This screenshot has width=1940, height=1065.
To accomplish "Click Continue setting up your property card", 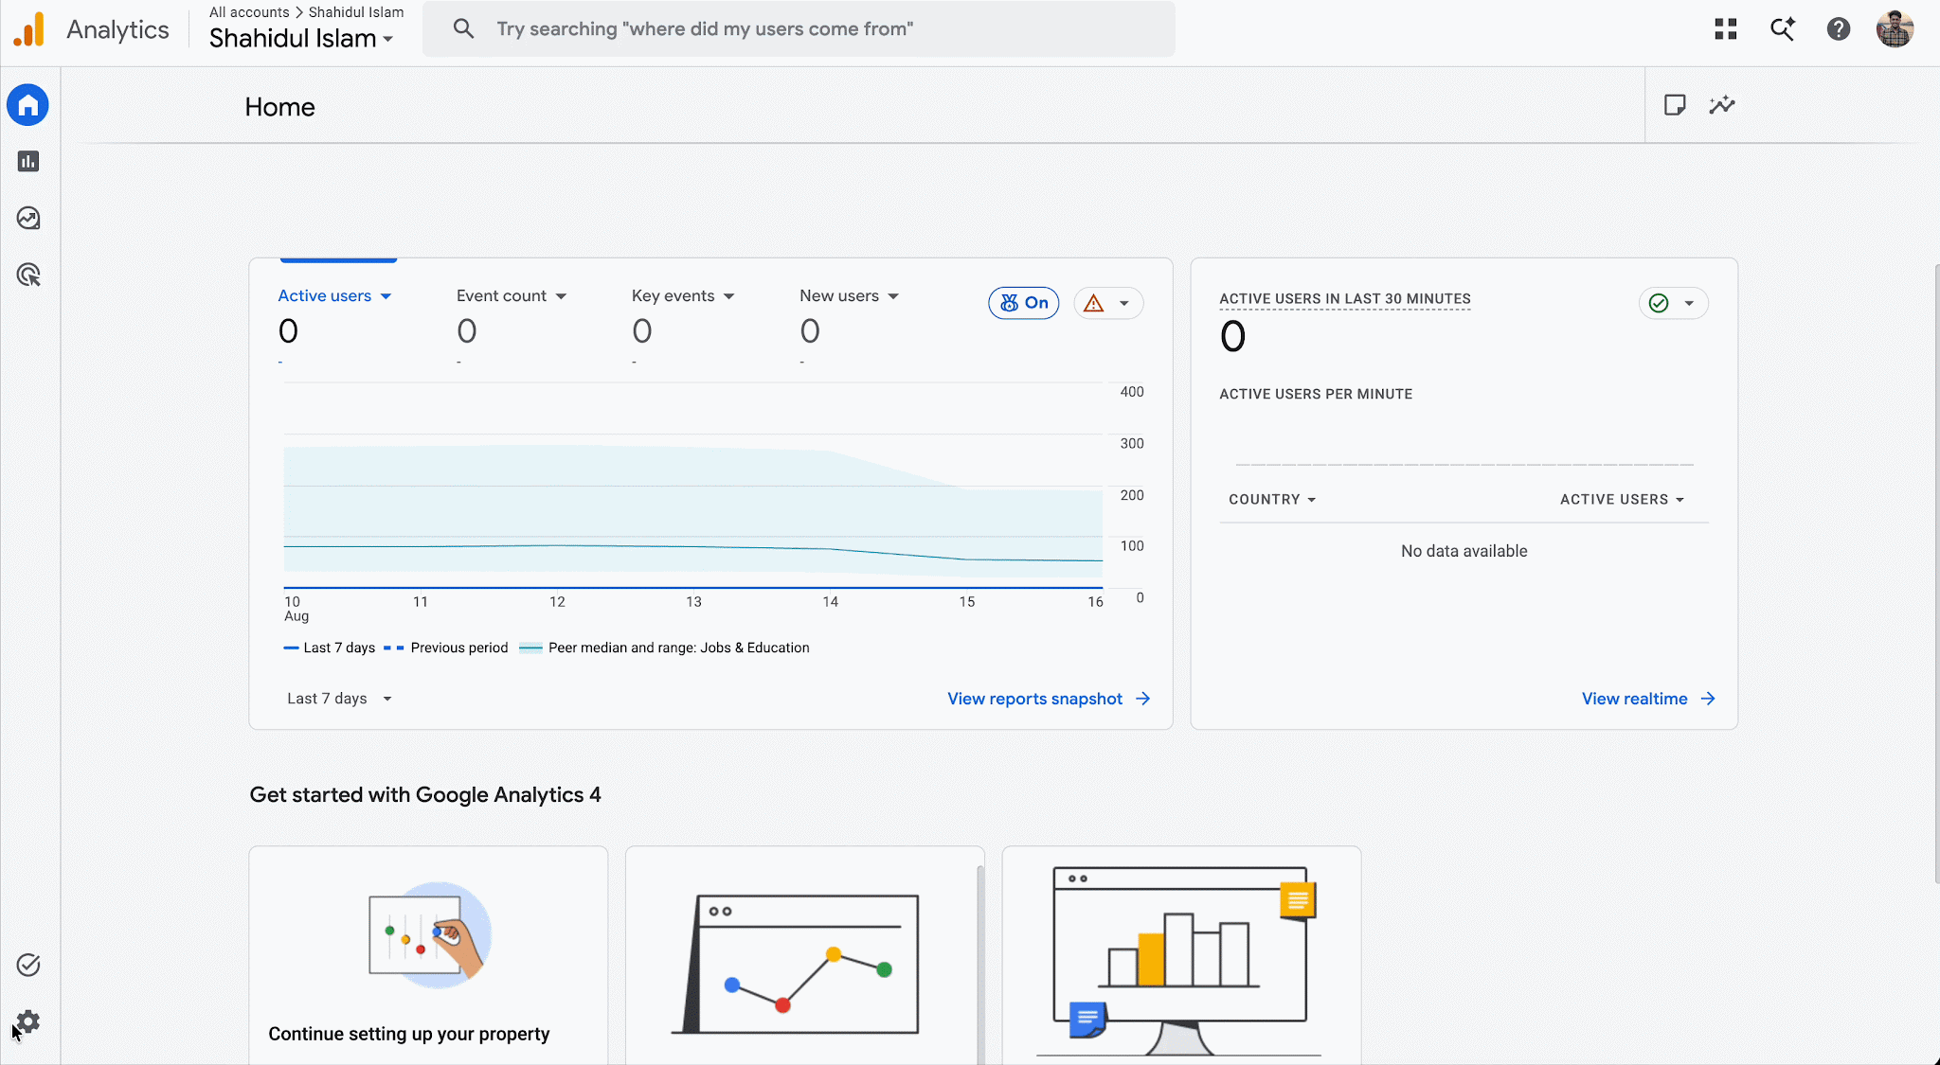I will pos(428,955).
